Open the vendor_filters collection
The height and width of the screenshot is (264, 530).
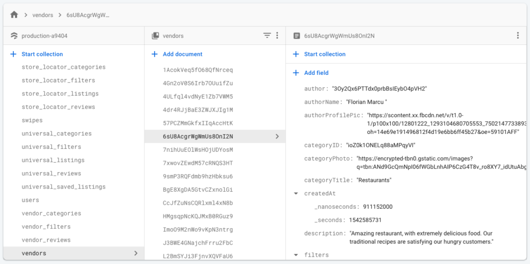(46, 226)
